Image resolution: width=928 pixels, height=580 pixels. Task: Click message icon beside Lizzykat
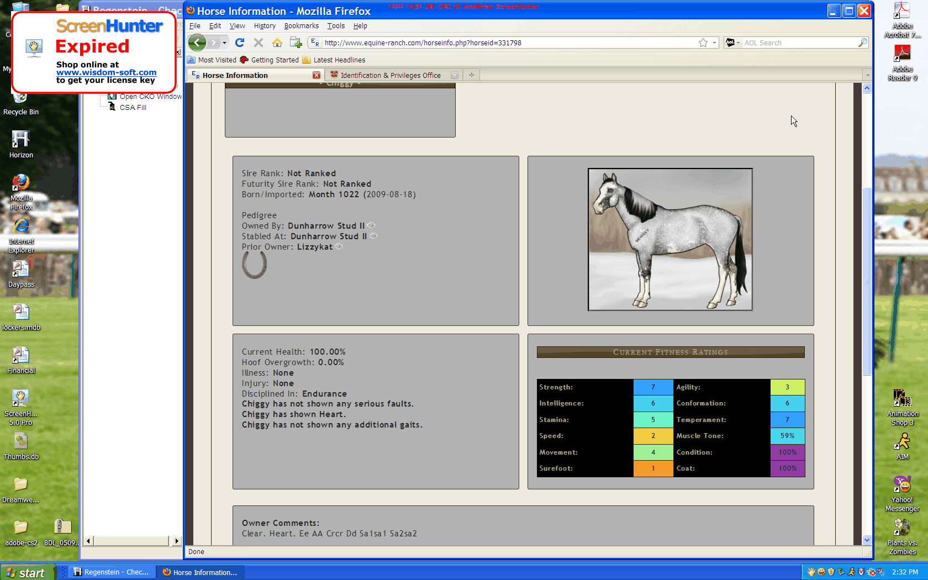(x=339, y=246)
